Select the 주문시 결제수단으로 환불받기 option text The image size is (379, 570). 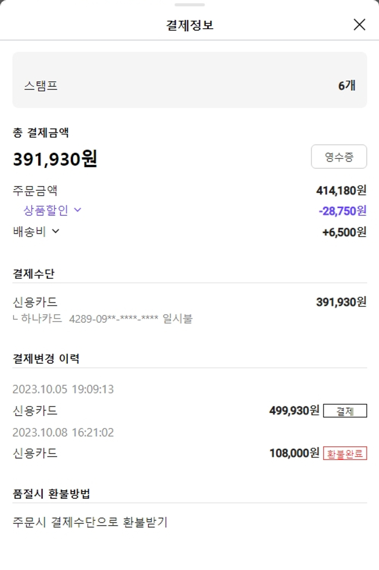(x=89, y=522)
